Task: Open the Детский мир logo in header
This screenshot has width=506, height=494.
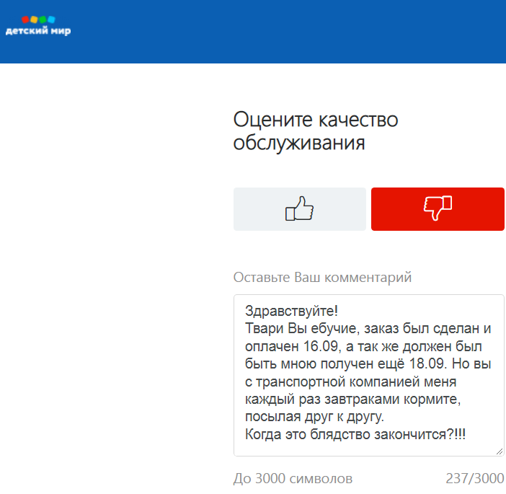Action: coord(37,26)
